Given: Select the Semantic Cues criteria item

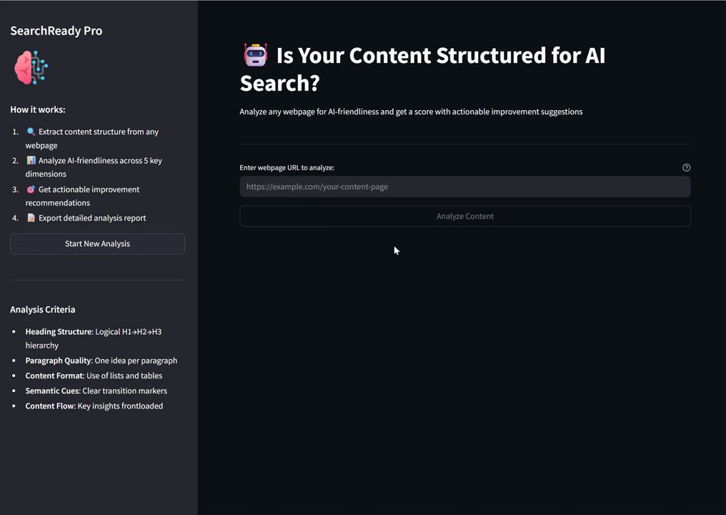Looking at the screenshot, I should 96,391.
